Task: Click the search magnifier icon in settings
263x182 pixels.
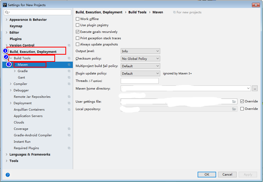Action: 7,12
